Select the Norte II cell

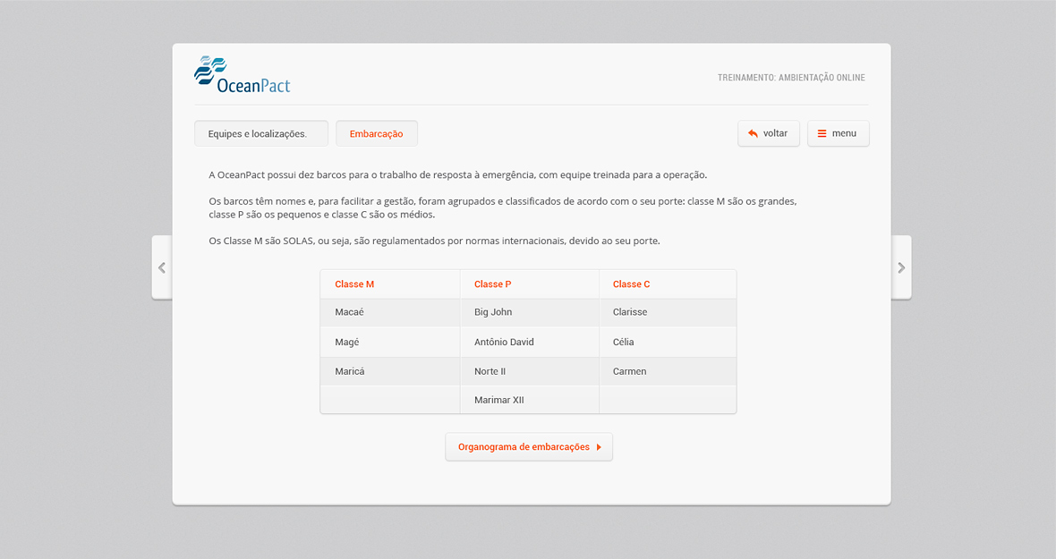pos(530,371)
